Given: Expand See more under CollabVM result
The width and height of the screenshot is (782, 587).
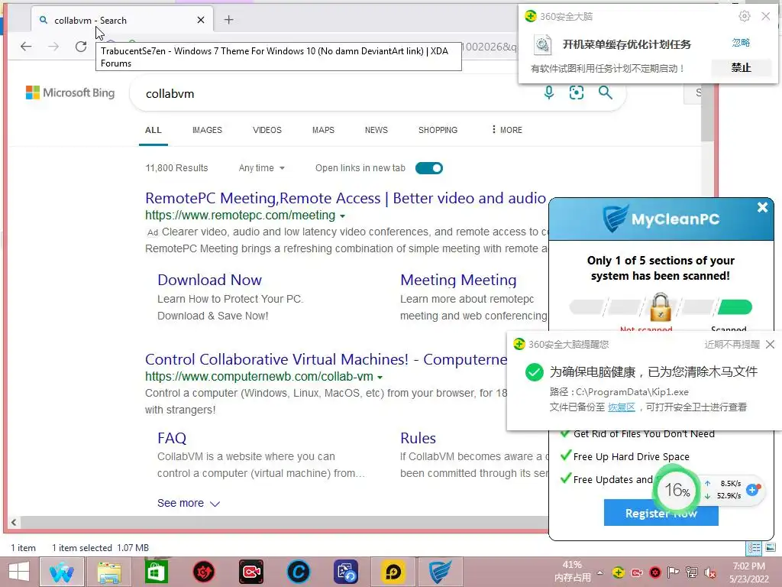Looking at the screenshot, I should [x=188, y=503].
